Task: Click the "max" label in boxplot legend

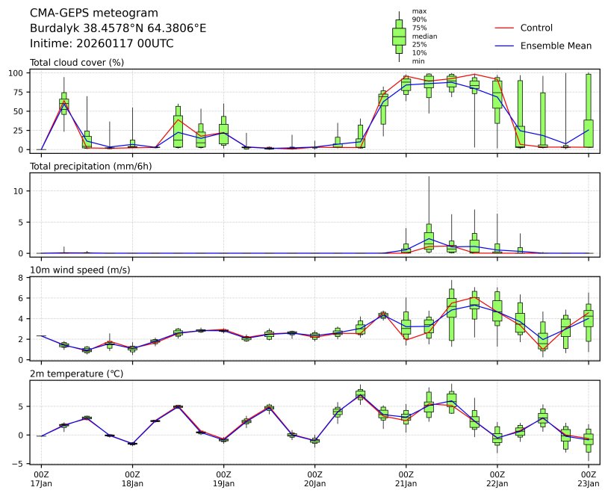Action: point(419,11)
